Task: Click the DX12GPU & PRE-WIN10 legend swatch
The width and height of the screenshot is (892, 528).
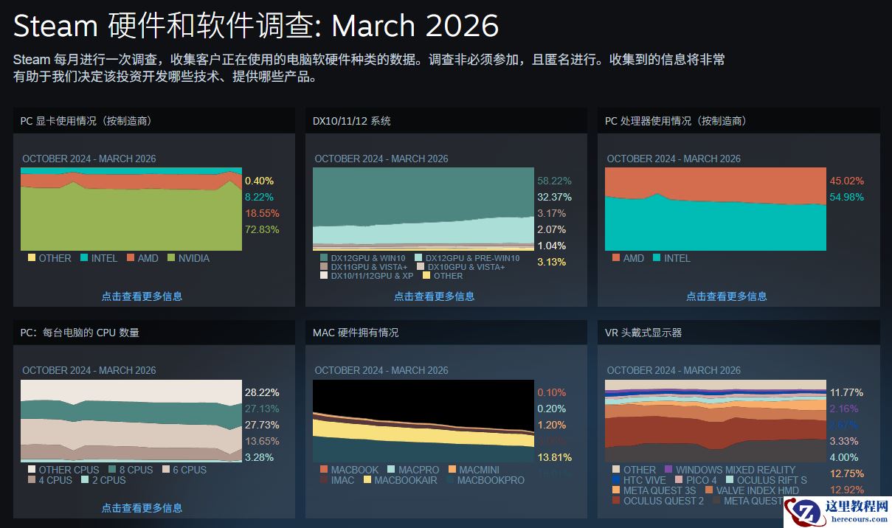Action: pyautogui.click(x=418, y=258)
